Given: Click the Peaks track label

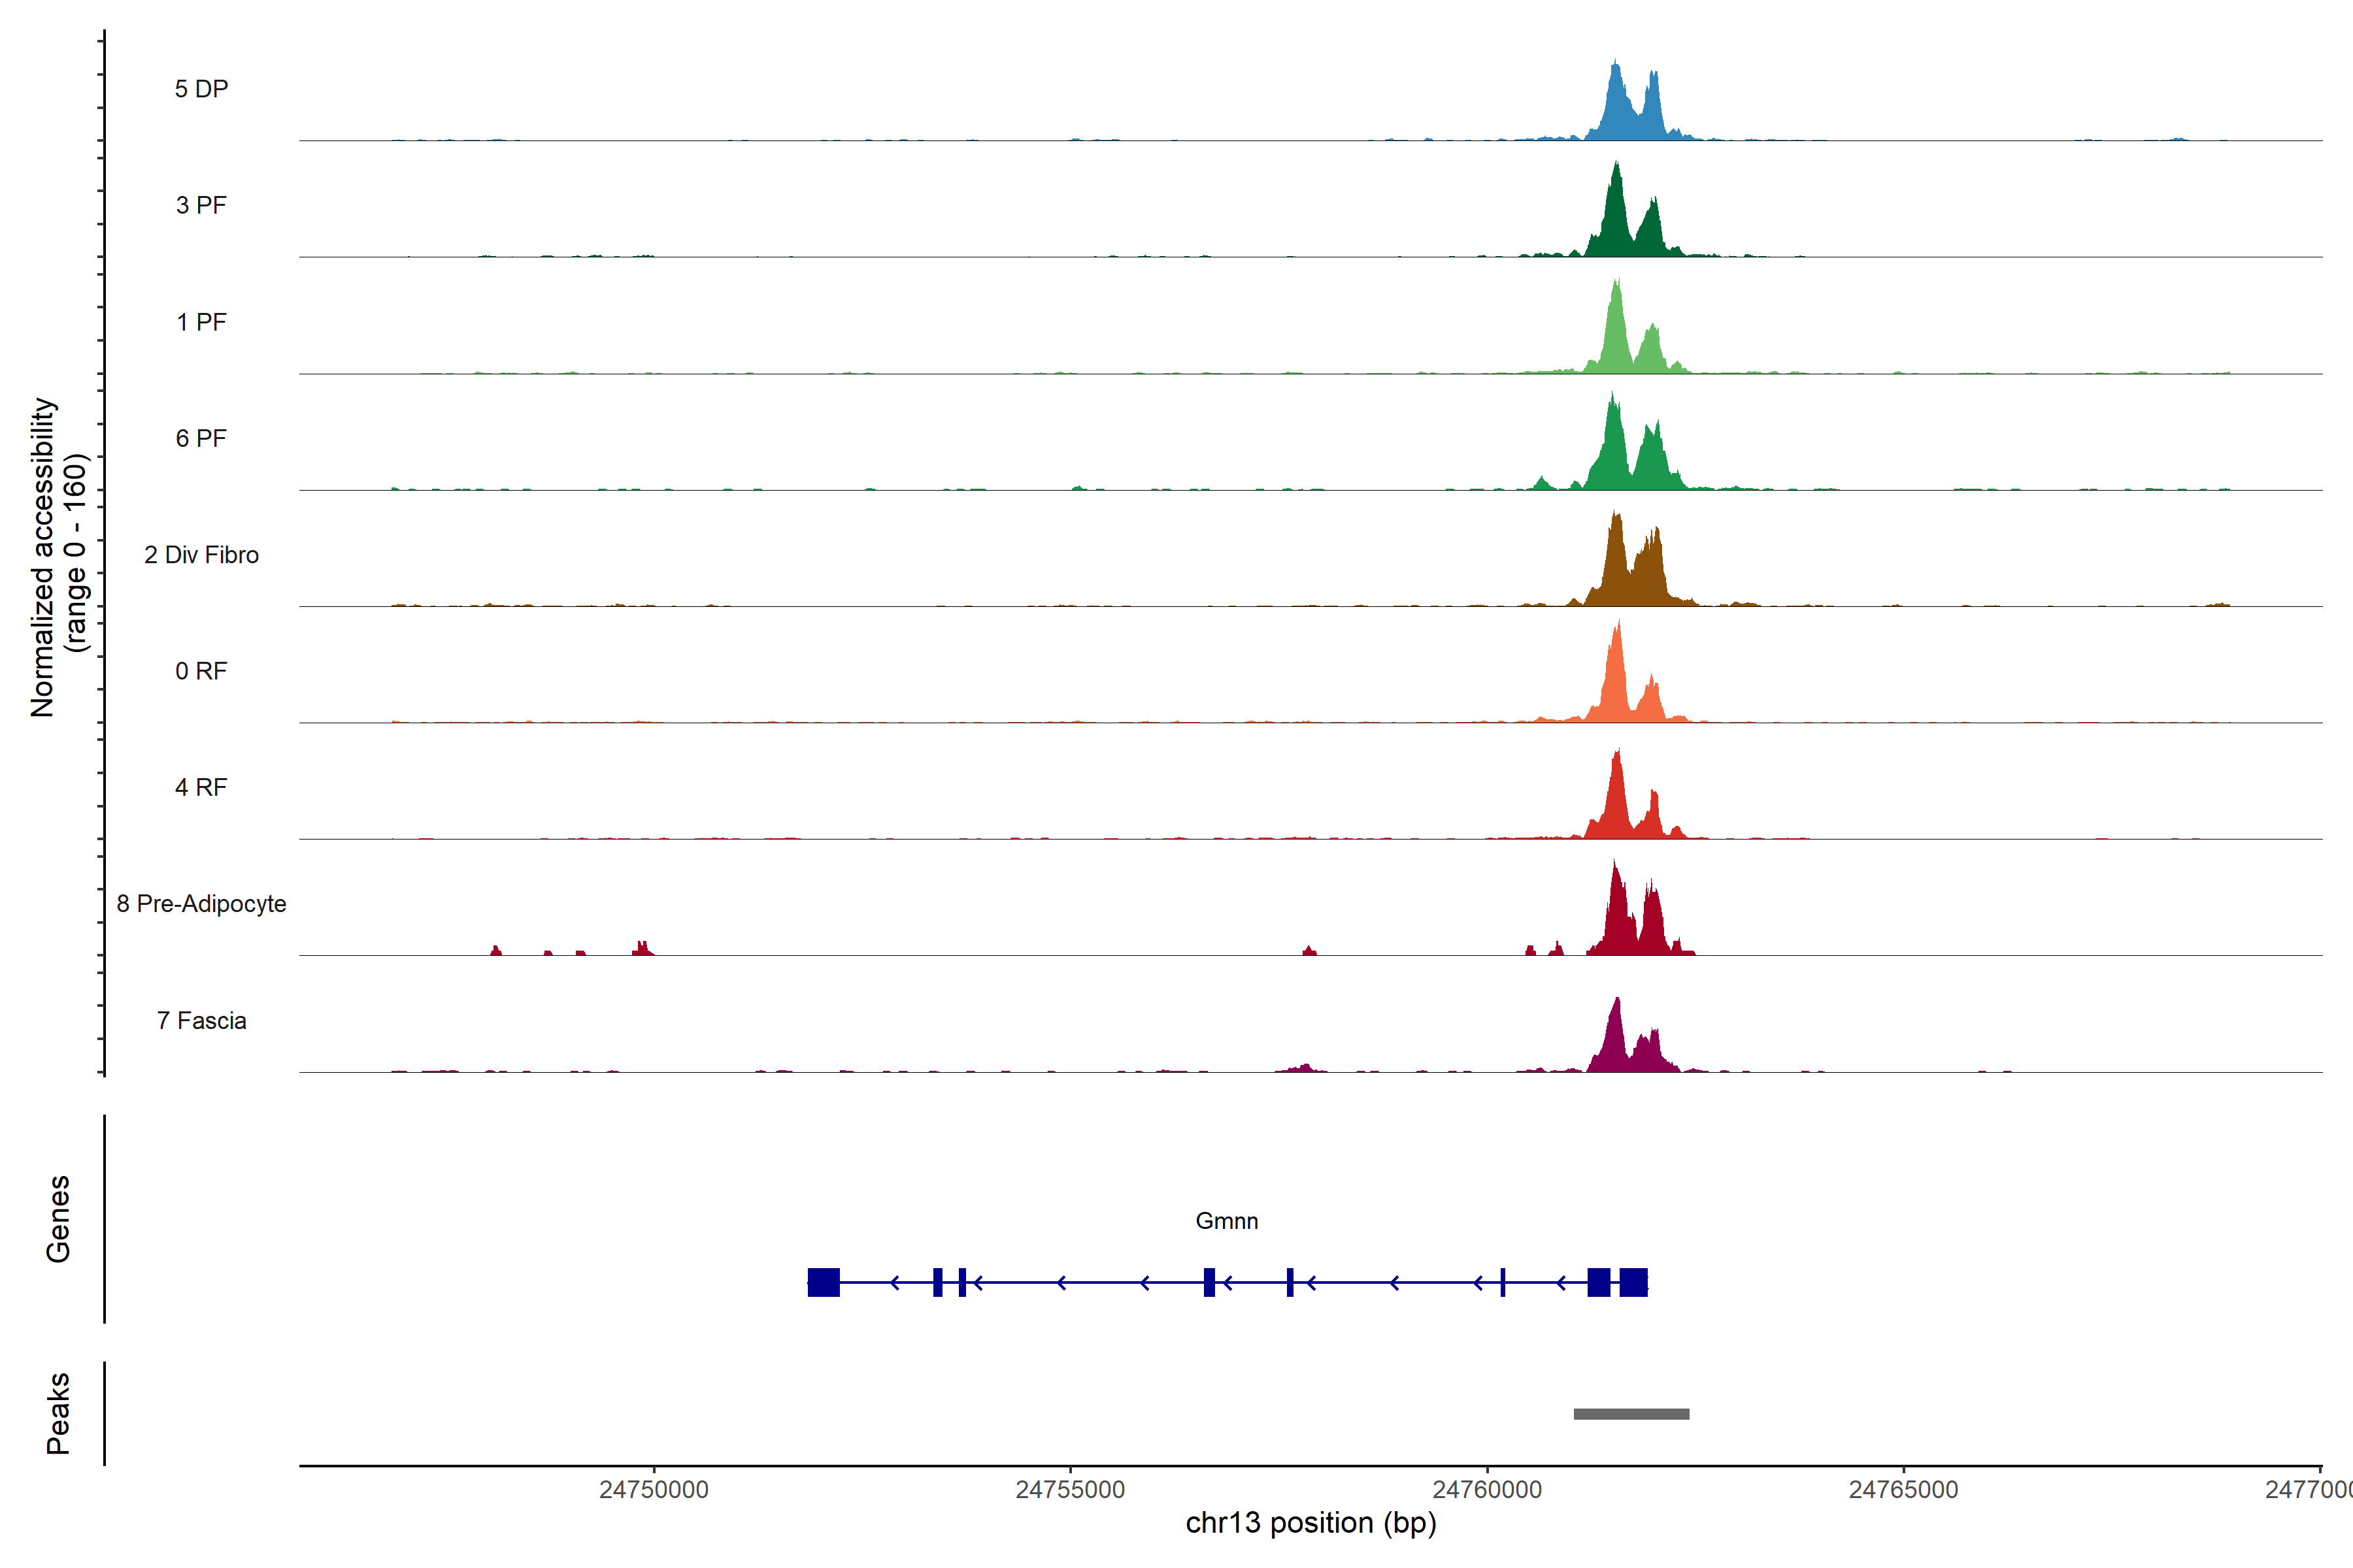Looking at the screenshot, I should pyautogui.click(x=58, y=1413).
